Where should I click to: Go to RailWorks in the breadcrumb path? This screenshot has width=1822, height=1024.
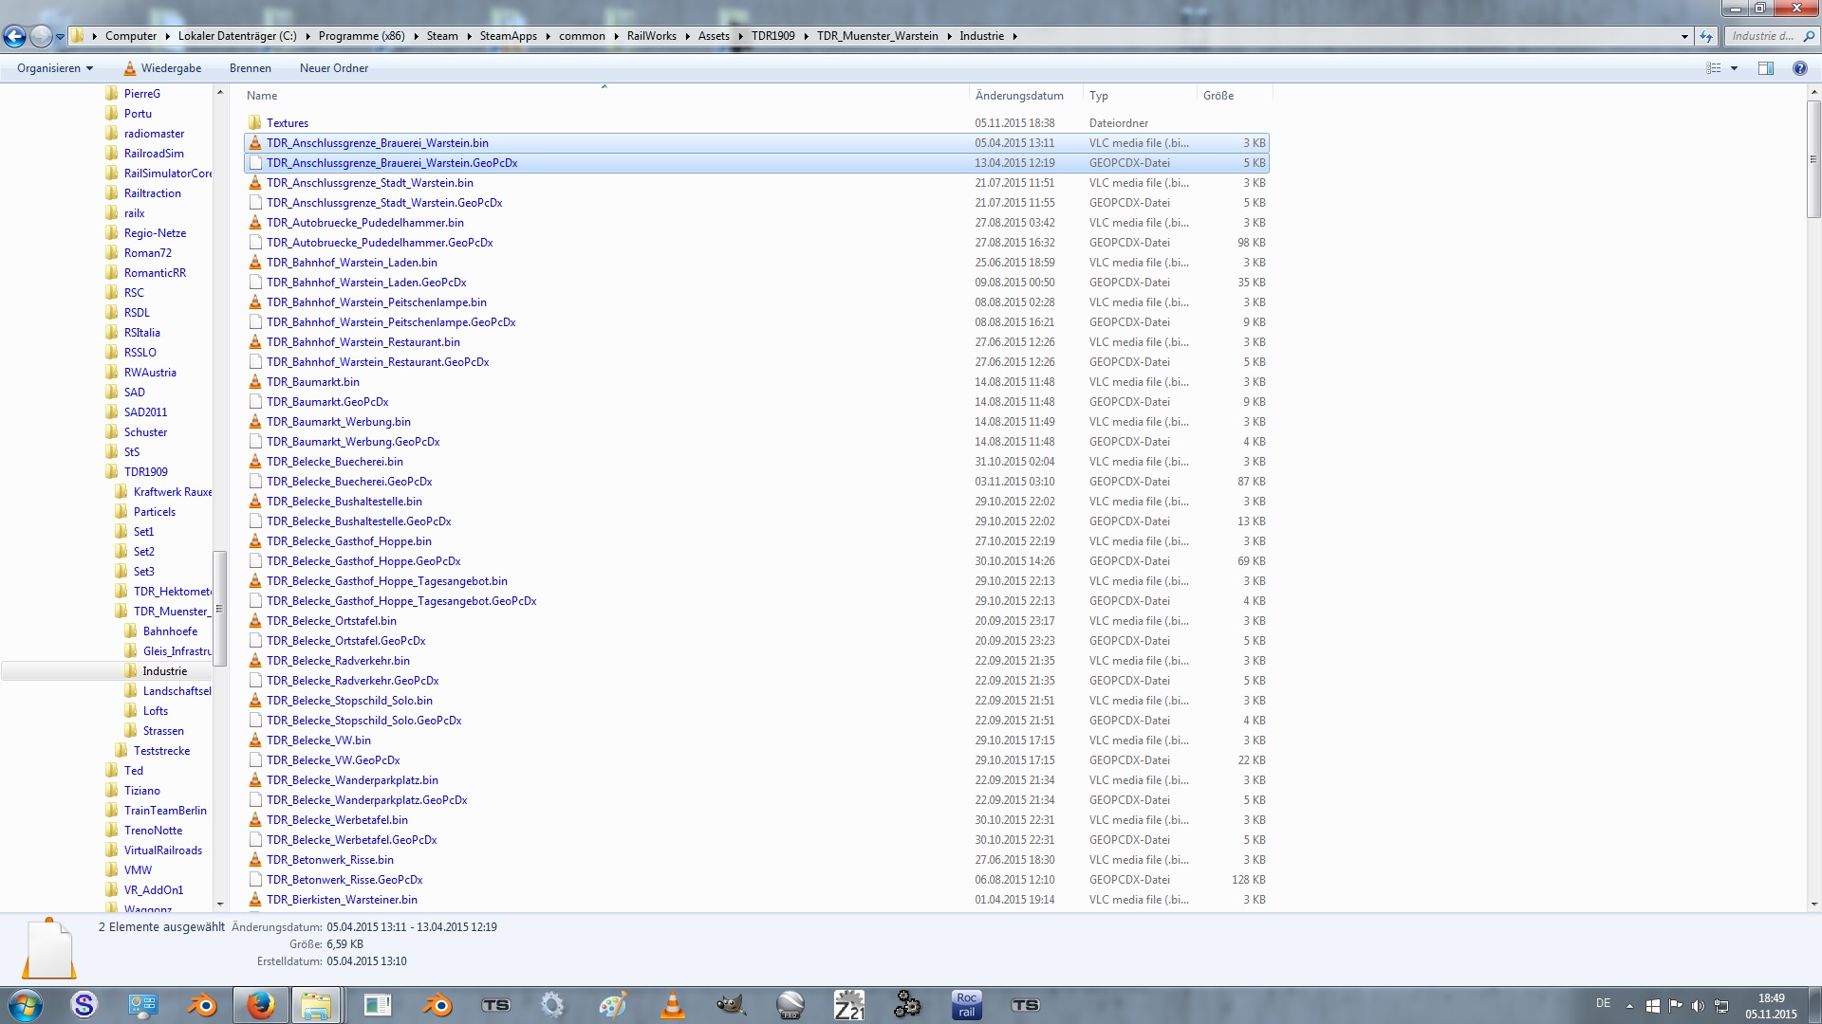coord(652,36)
